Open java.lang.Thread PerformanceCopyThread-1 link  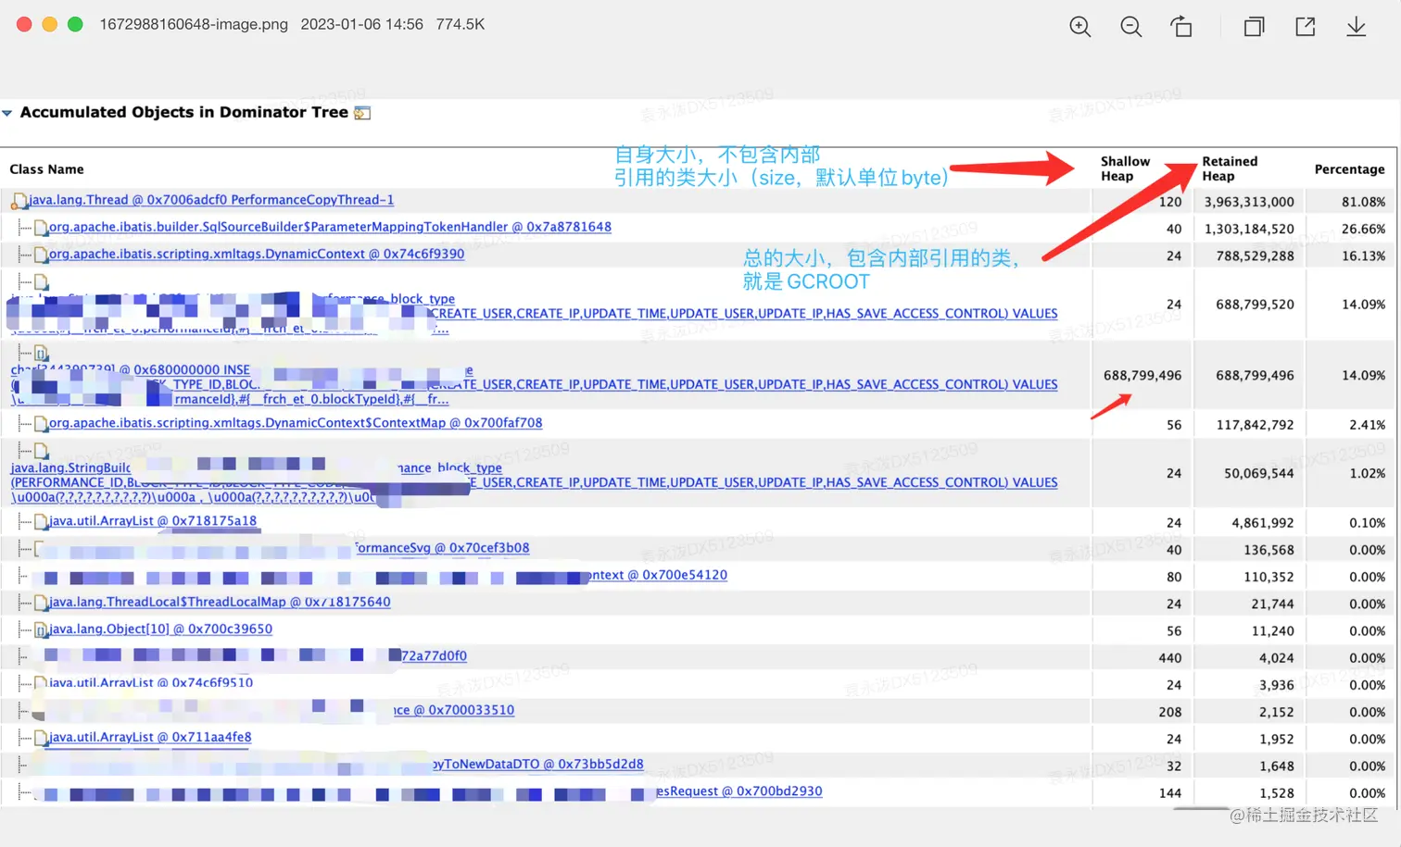coord(211,200)
